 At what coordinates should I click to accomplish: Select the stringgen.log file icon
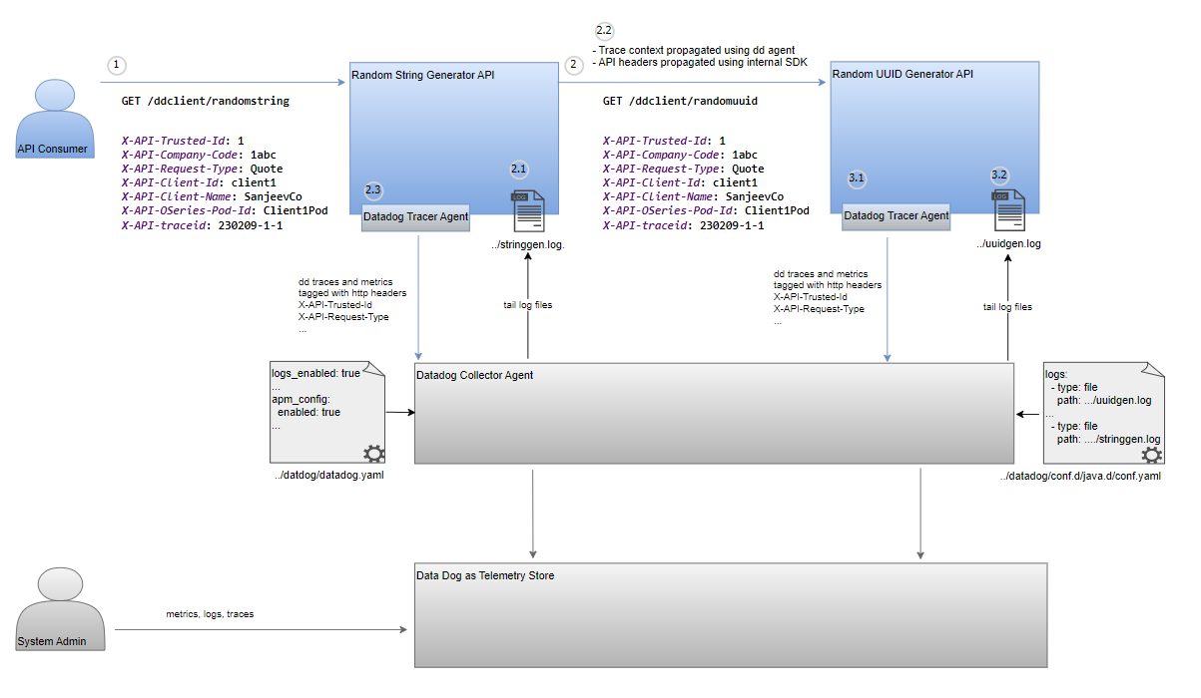[527, 211]
